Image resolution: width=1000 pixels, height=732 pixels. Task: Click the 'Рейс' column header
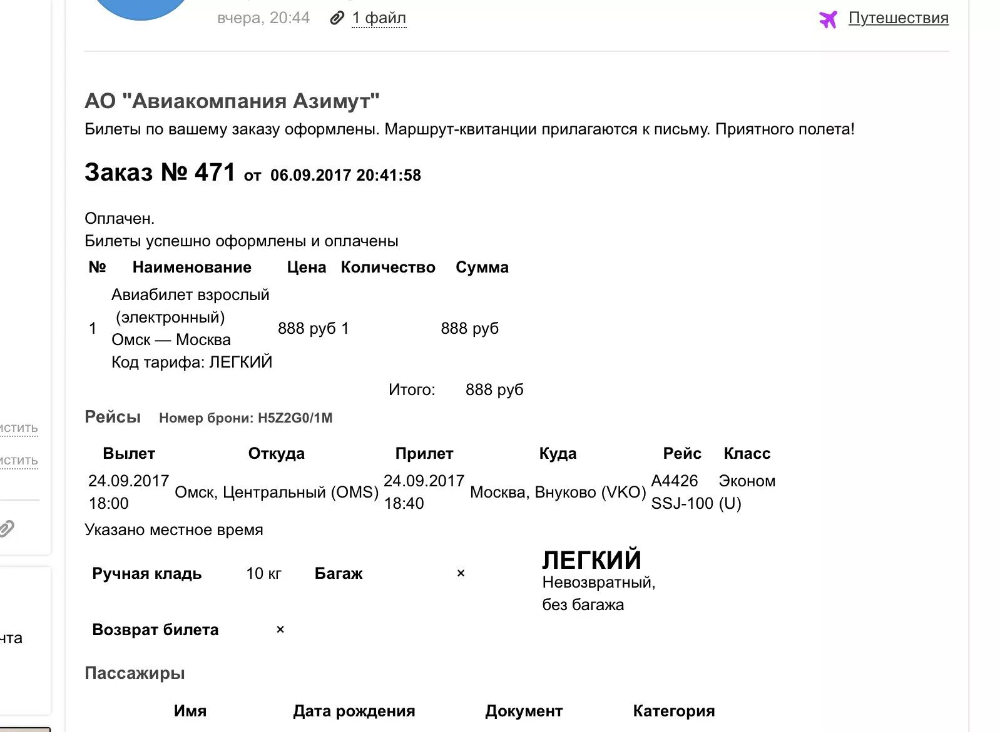click(682, 453)
